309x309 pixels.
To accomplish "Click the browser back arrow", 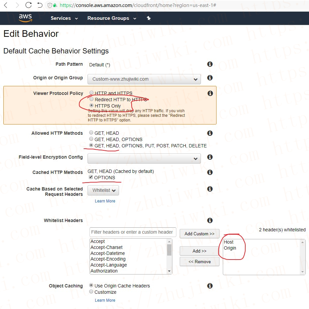I will [6, 5].
